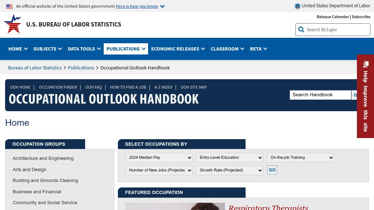This screenshot has height=210, width=374.
Task: Click the Respiratory Therapists featured link
Action: 268,207
